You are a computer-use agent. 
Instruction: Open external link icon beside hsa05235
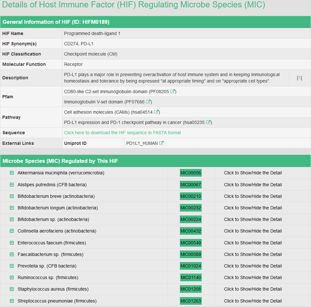pos(208,122)
